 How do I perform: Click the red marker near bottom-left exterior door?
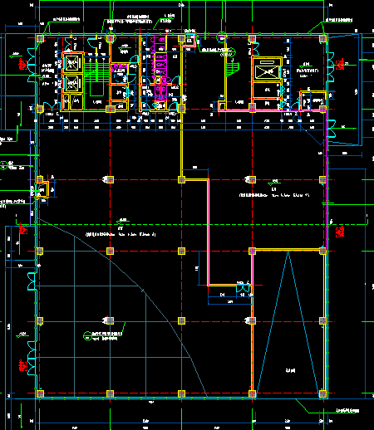tap(22, 365)
